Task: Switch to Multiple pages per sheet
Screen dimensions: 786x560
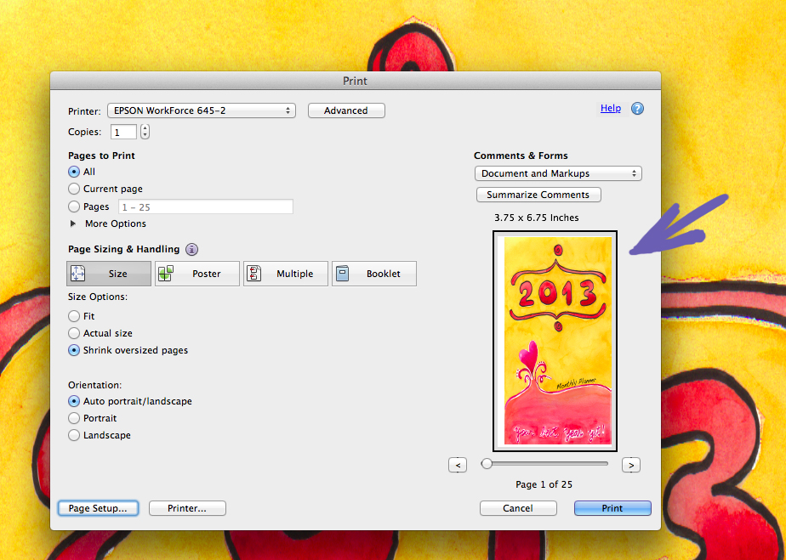Action: (x=286, y=274)
